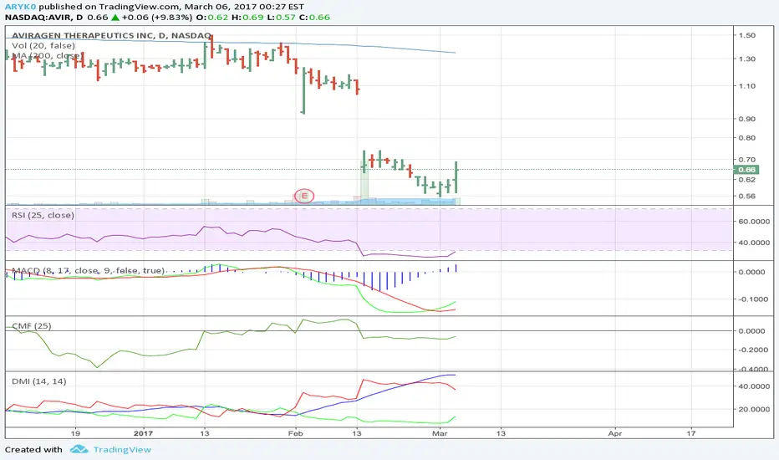Image resolution: width=779 pixels, height=460 pixels.
Task: Click the MA (200, close) label
Action: click(x=46, y=56)
